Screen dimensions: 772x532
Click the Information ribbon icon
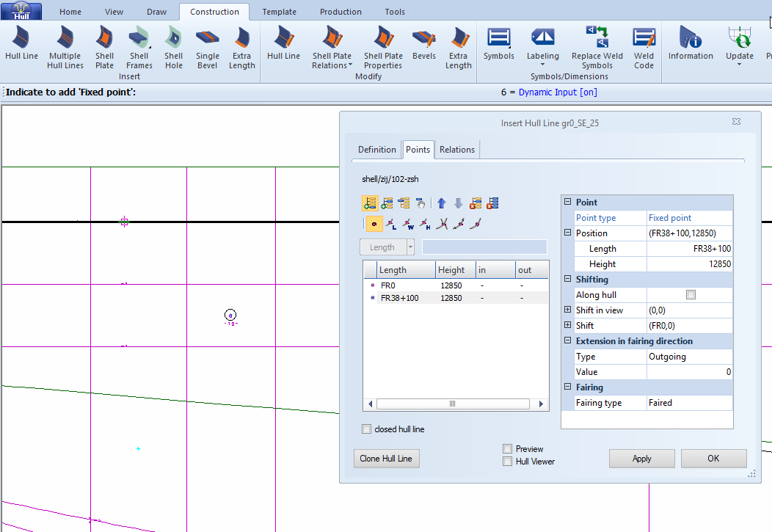pyautogui.click(x=690, y=44)
